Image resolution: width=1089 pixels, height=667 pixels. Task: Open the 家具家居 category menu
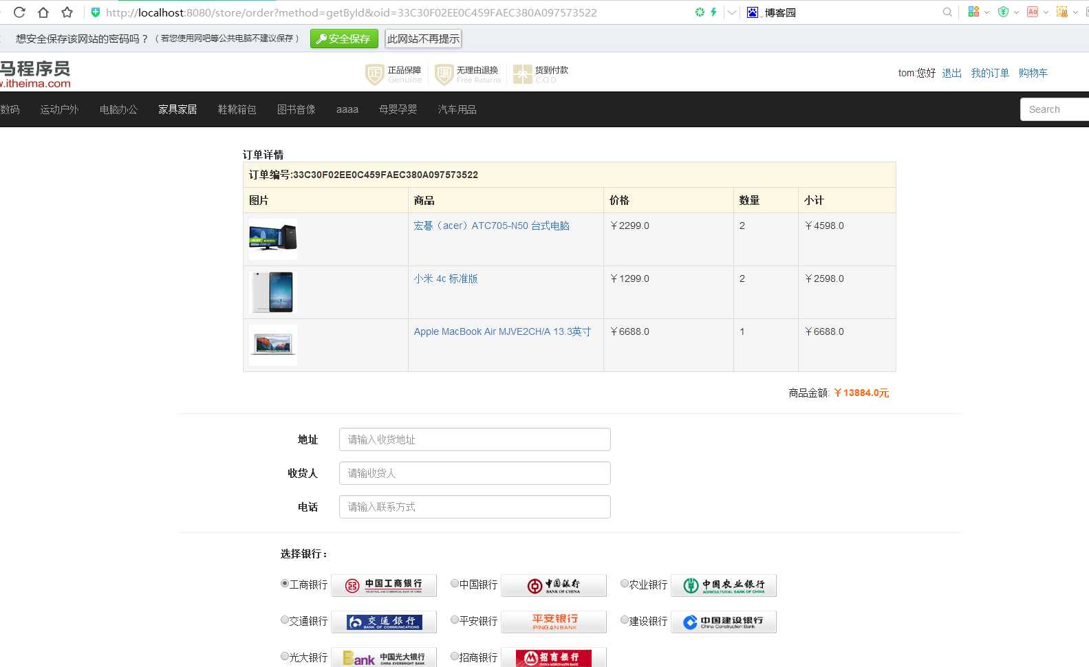[177, 109]
